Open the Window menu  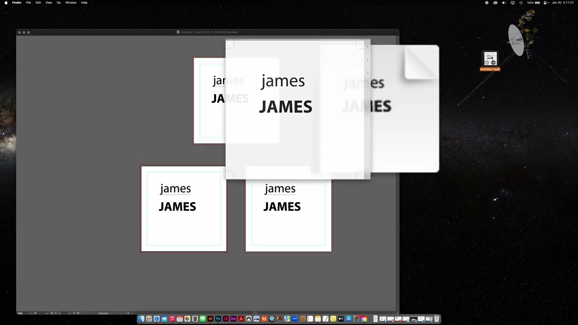tap(71, 3)
